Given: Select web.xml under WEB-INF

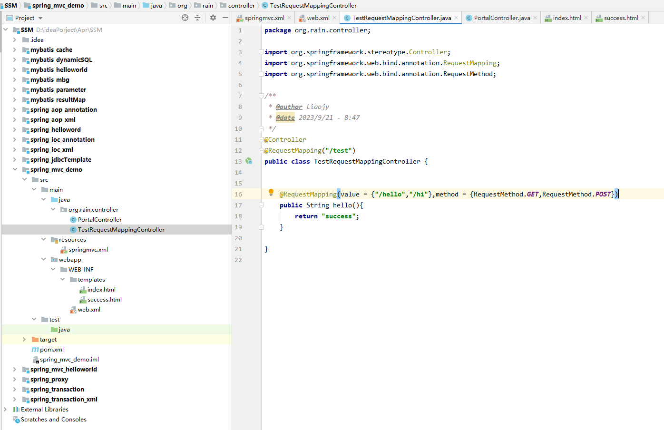Looking at the screenshot, I should coord(89,310).
